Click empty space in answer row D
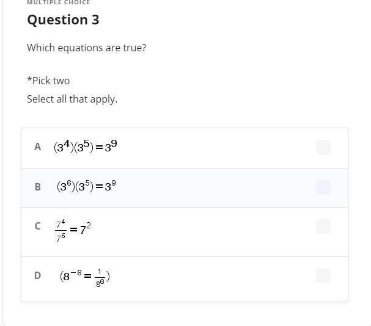 (x=214, y=277)
